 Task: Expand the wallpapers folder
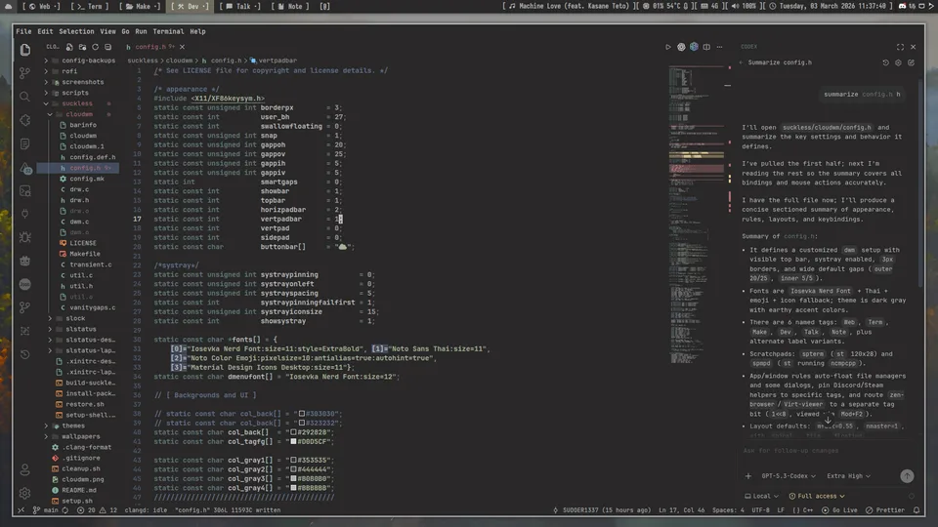click(80, 437)
